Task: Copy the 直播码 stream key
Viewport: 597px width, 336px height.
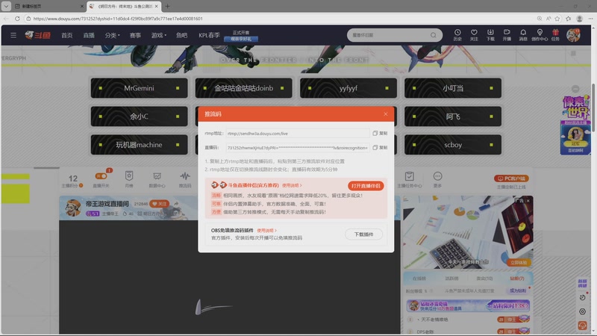Action: click(x=380, y=147)
